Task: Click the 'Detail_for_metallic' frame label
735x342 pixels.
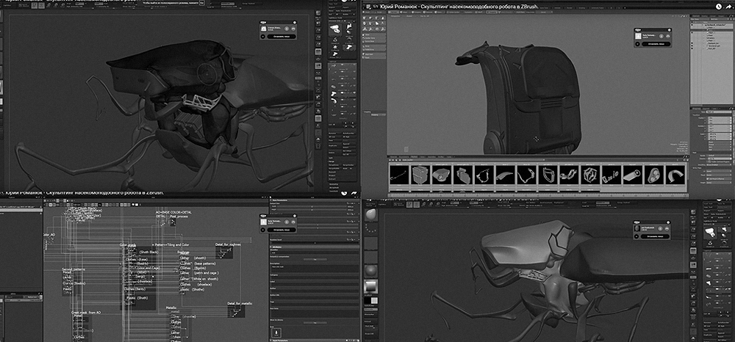Action: [x=240, y=304]
